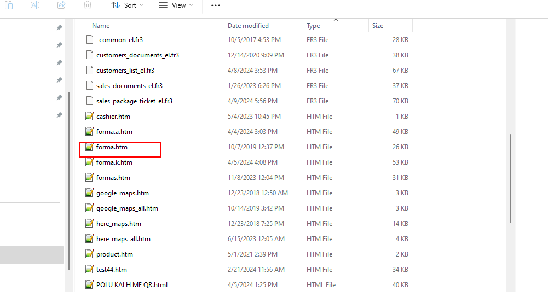Select the google_maps.htm file icon
This screenshot has width=548, height=297.
click(89, 193)
